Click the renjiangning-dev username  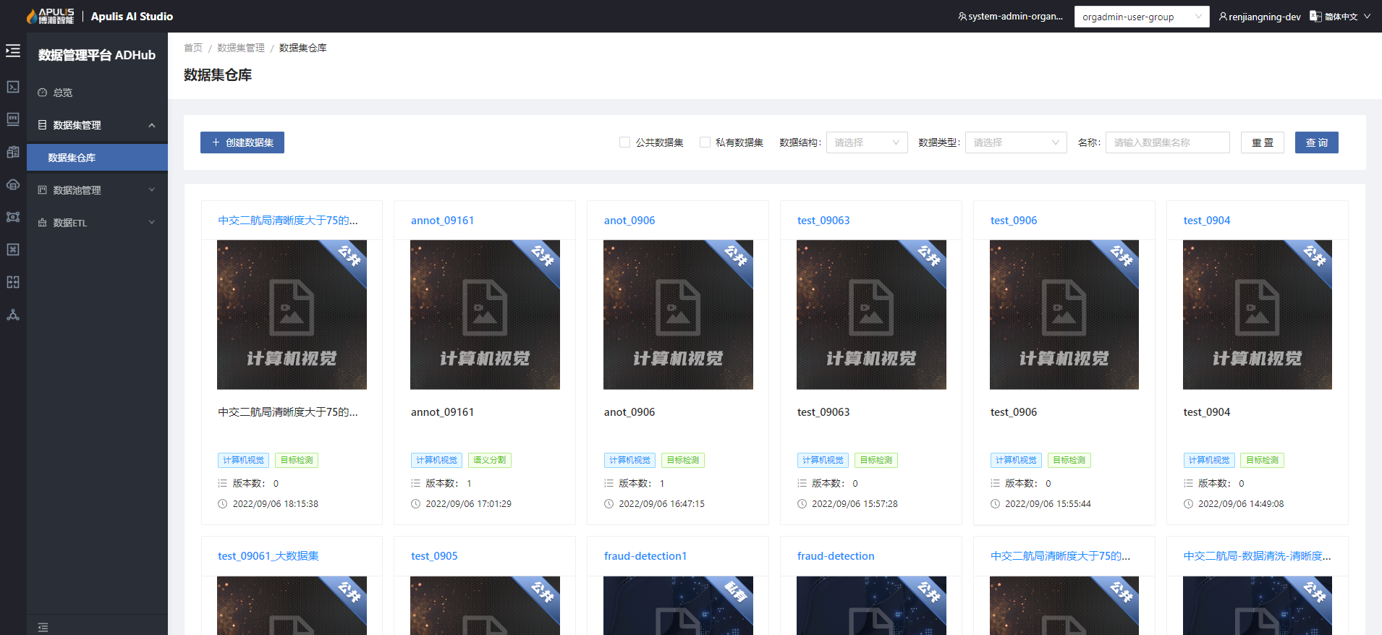pos(1265,17)
